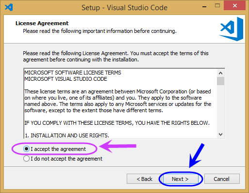Screen dimensions: 249x193
Task: Click the license scrollbar up arrow
Action: coord(220,73)
